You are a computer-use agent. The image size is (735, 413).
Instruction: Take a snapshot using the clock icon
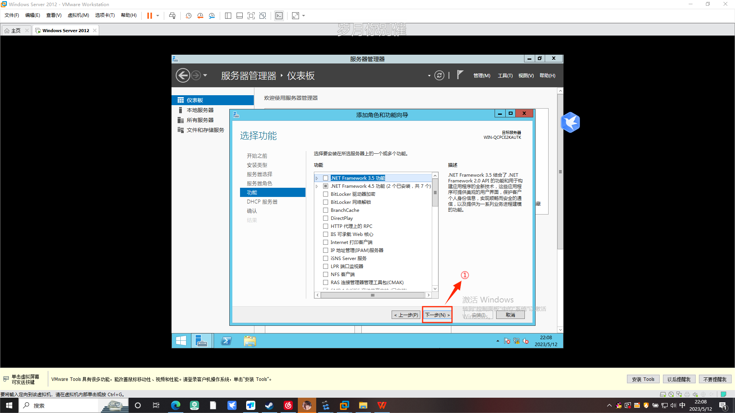point(189,16)
